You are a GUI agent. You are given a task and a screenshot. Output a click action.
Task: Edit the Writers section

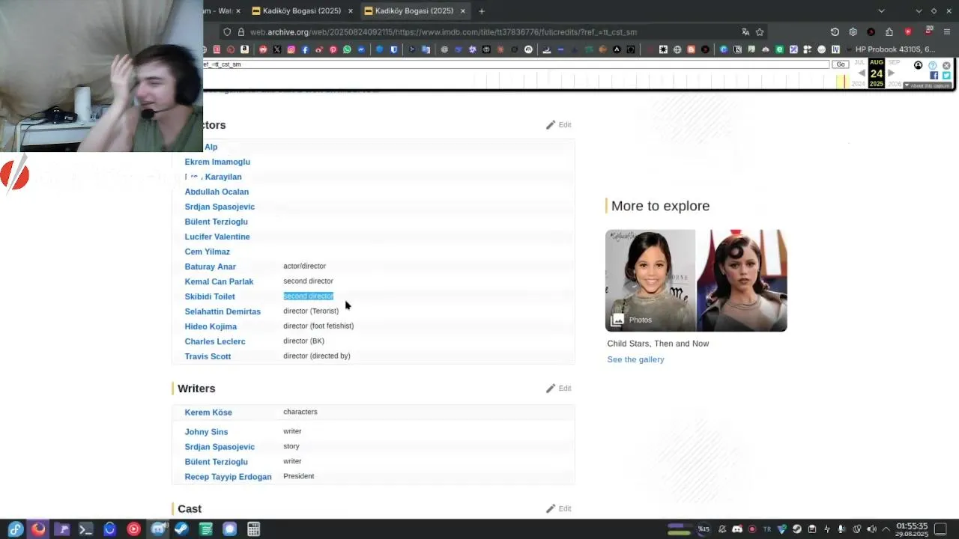pos(559,389)
